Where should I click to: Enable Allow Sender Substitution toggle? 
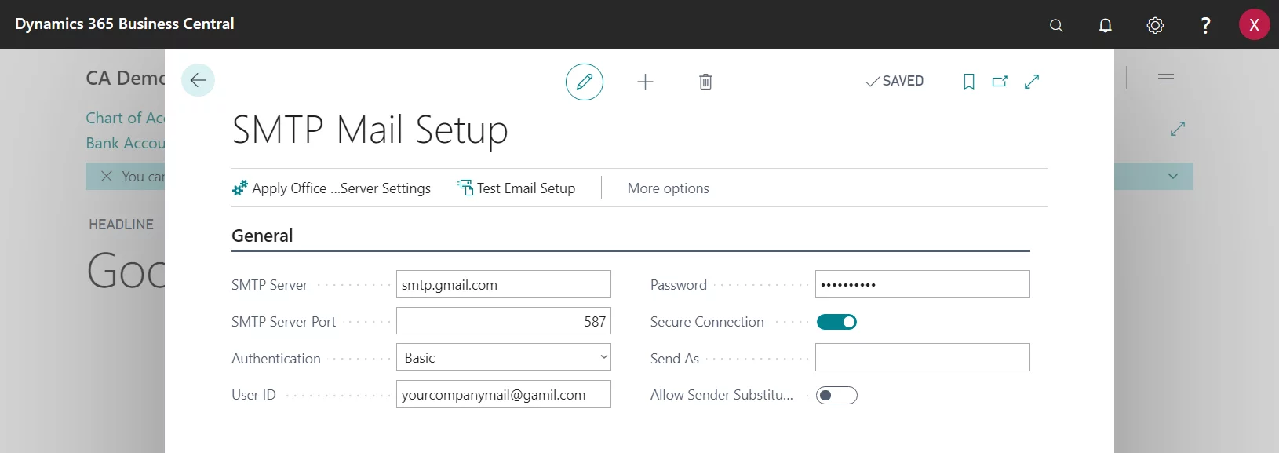coord(836,396)
